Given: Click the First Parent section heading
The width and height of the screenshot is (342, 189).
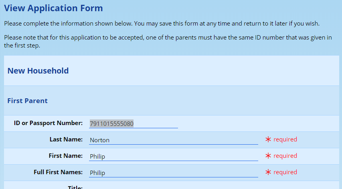Looking at the screenshot, I should click(27, 101).
